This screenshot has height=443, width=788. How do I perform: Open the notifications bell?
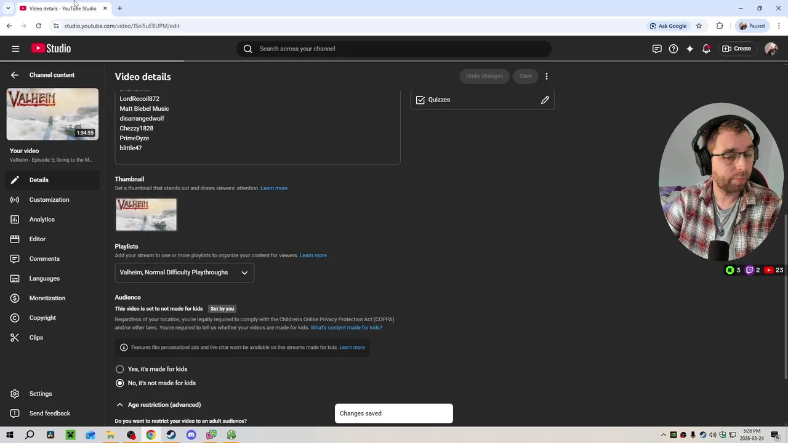point(706,49)
